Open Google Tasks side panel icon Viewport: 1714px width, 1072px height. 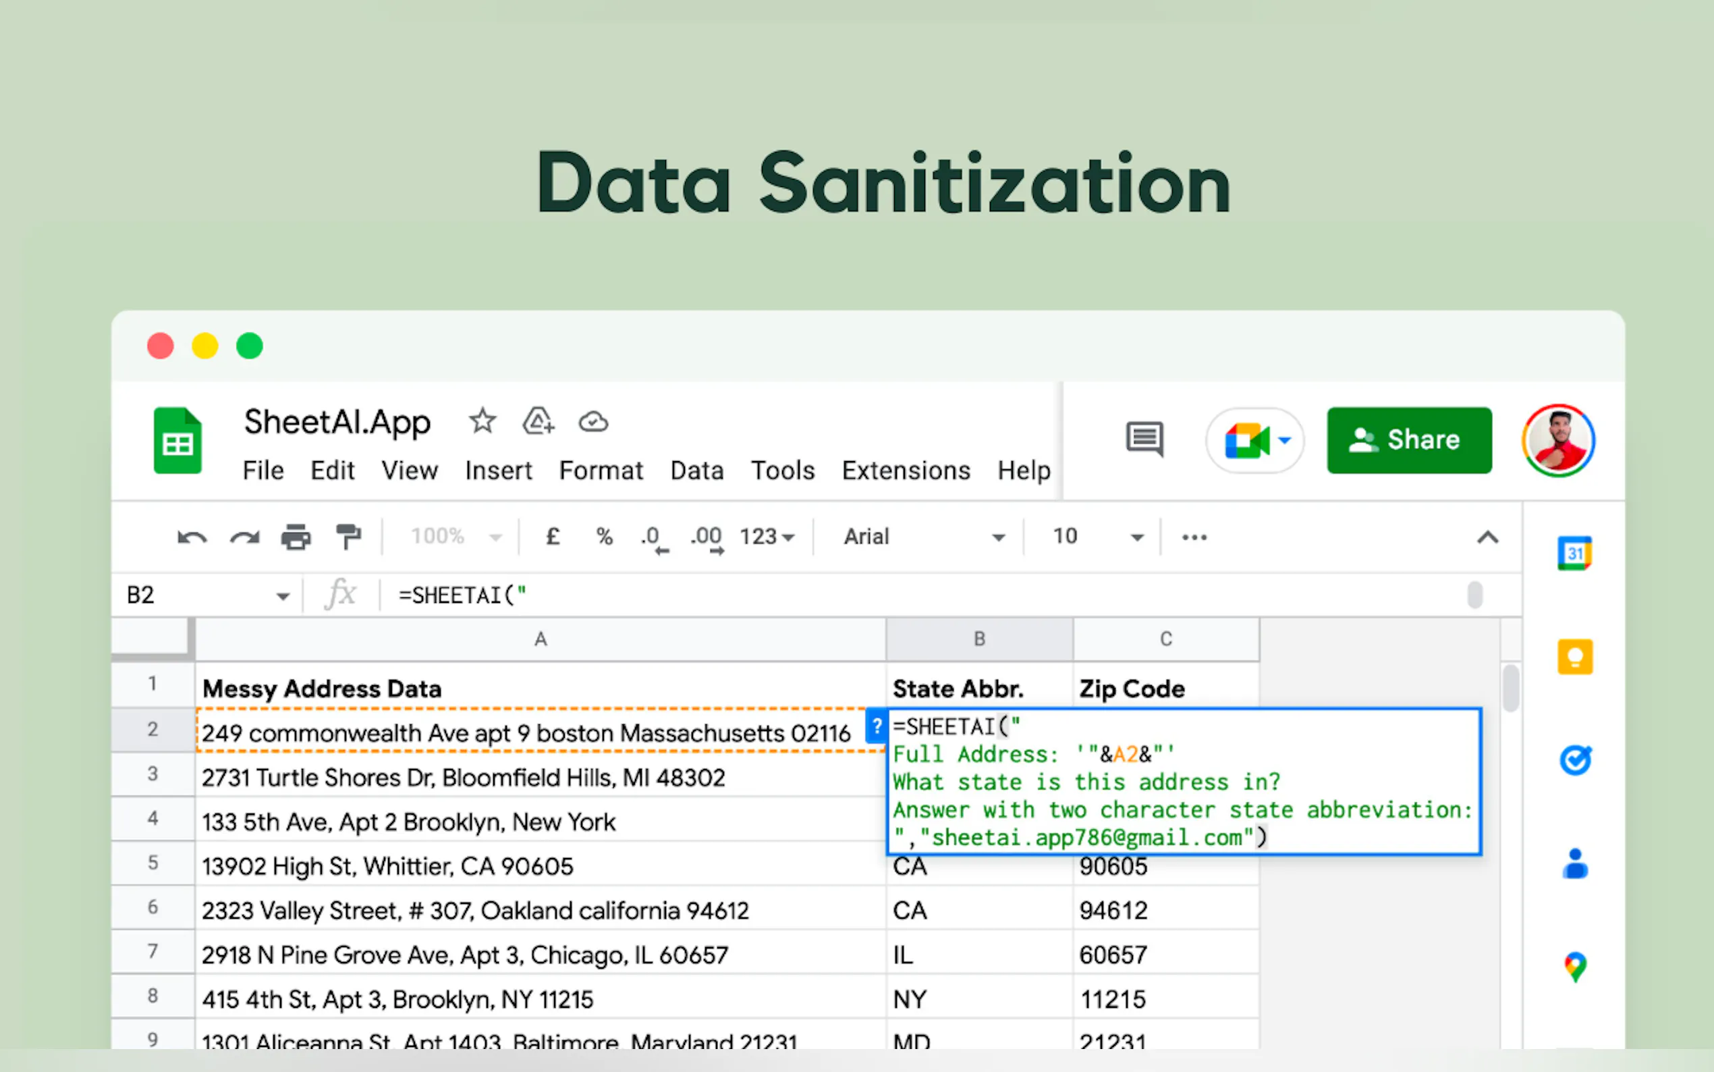click(x=1574, y=760)
